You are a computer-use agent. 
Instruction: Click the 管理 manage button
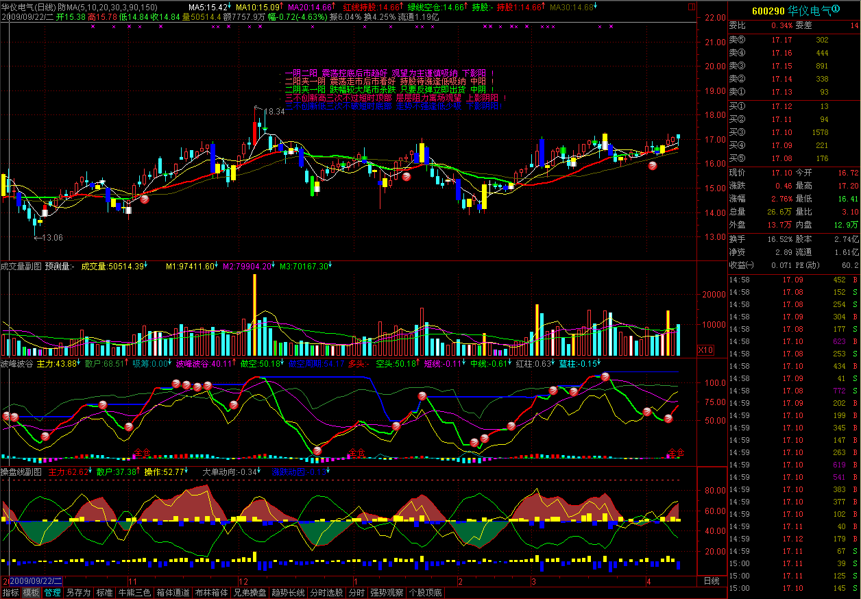pos(52,593)
